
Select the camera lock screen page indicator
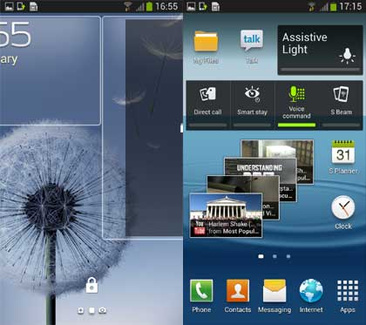pos(102,310)
